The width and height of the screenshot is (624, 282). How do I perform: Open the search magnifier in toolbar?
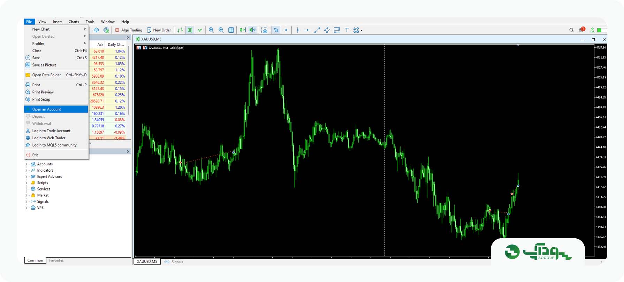tap(571, 30)
